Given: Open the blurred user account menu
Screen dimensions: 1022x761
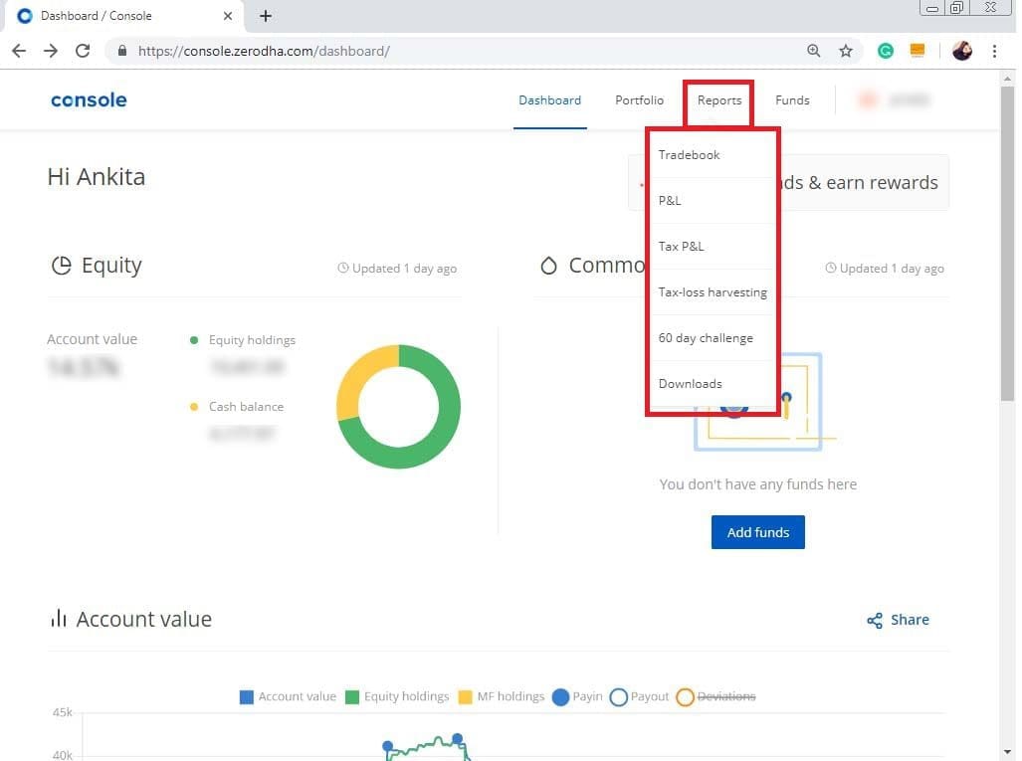Looking at the screenshot, I should point(895,100).
